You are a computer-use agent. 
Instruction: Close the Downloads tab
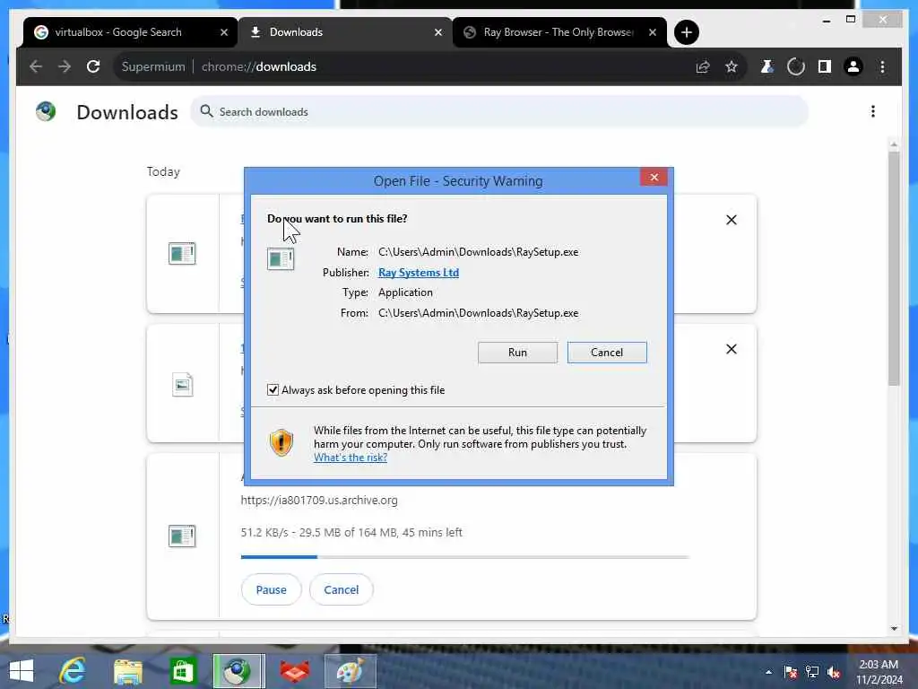point(438,32)
